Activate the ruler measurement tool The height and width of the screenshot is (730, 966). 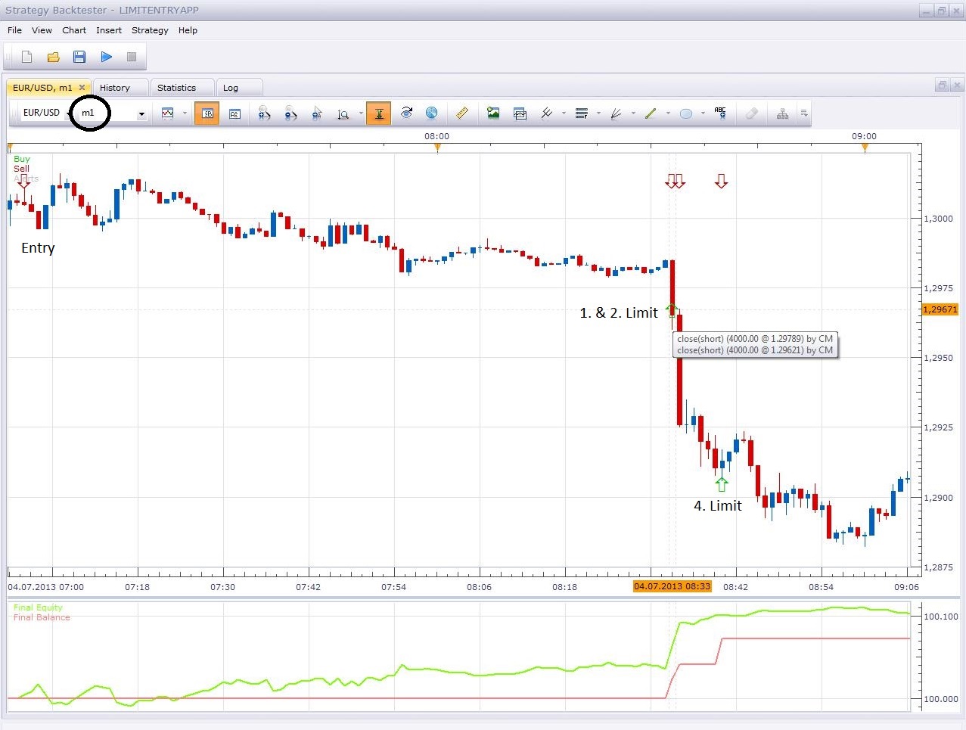(461, 113)
